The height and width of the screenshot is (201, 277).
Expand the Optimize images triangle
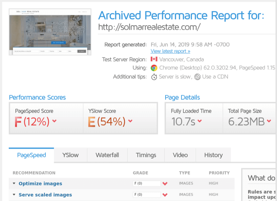(14, 183)
